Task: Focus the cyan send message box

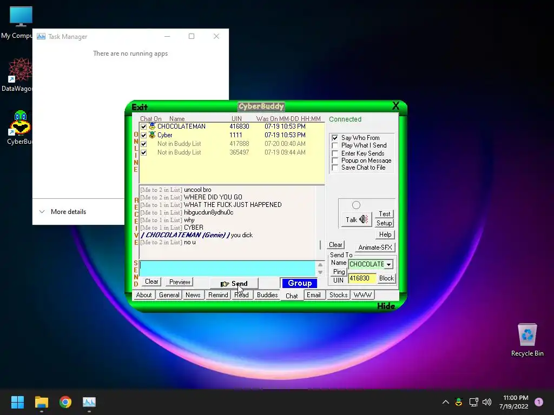Action: (228, 268)
